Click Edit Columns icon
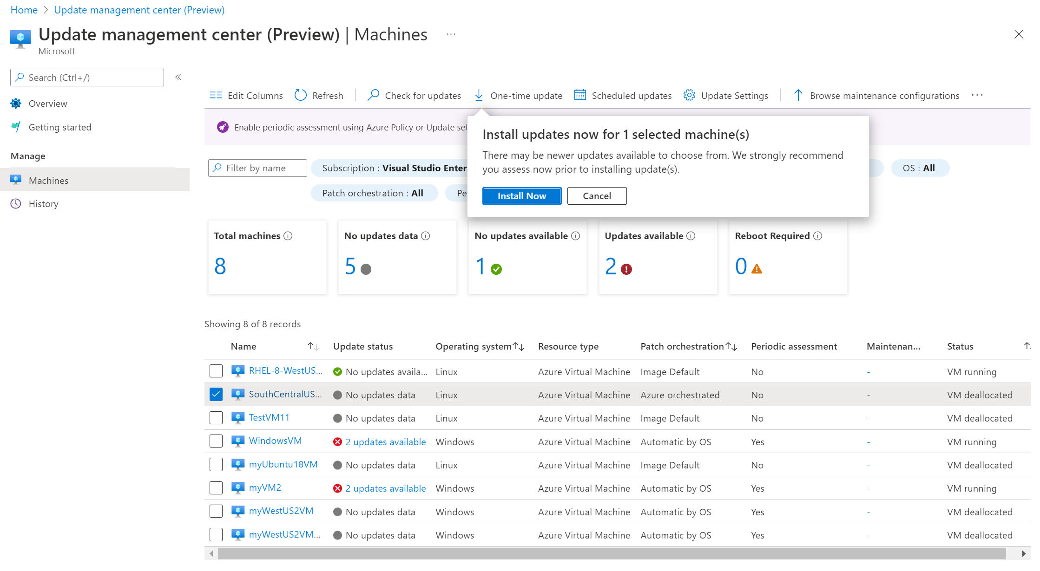This screenshot has width=1040, height=571. point(216,95)
